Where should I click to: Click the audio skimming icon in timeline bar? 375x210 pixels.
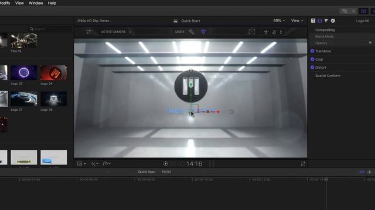tap(369, 171)
